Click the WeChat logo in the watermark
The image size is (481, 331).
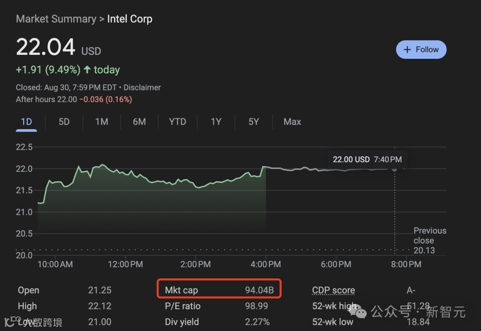click(360, 311)
